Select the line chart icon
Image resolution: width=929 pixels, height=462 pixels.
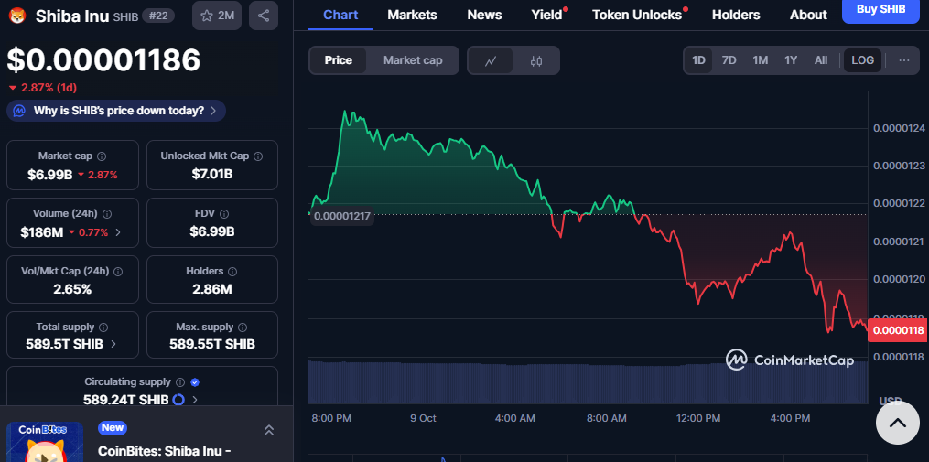pos(491,60)
